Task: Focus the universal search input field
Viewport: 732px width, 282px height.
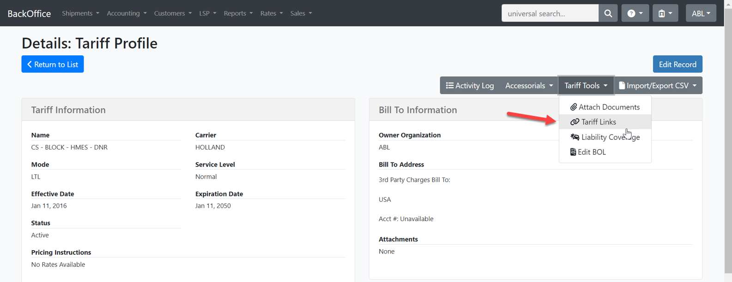Action: point(550,13)
